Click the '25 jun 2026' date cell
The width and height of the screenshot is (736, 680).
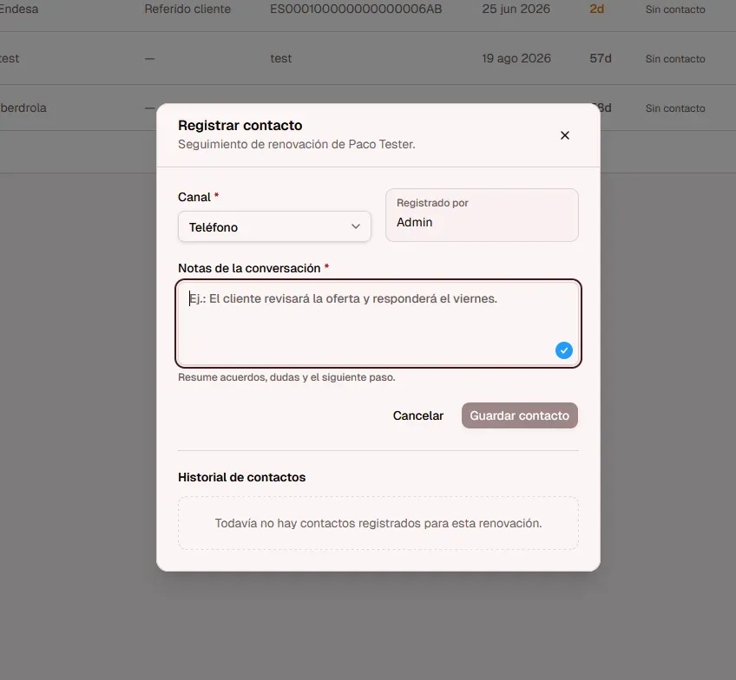516,9
